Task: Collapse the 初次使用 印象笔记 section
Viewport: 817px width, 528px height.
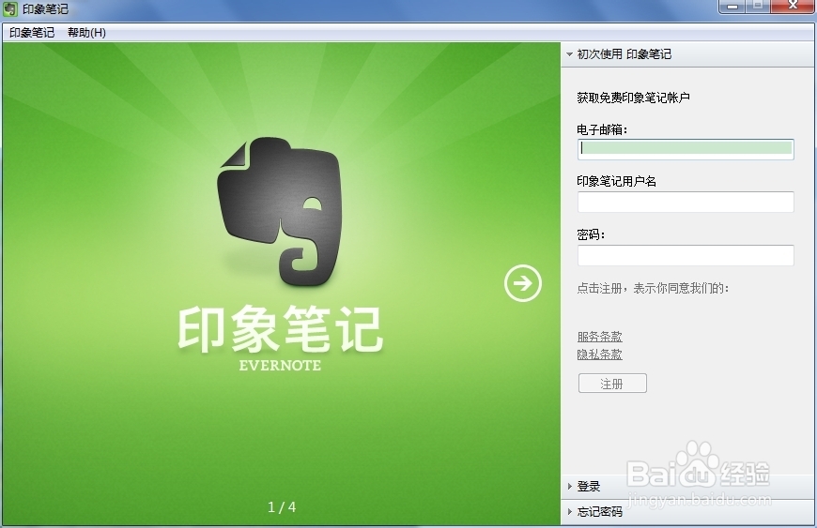Action: pos(689,54)
